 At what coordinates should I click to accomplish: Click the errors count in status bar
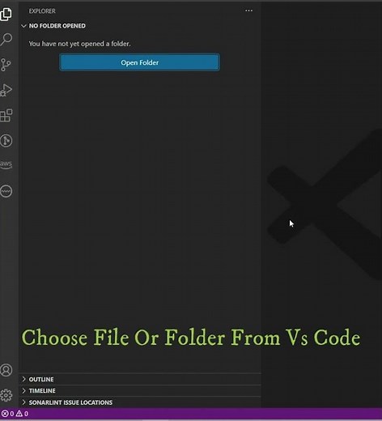point(7,414)
